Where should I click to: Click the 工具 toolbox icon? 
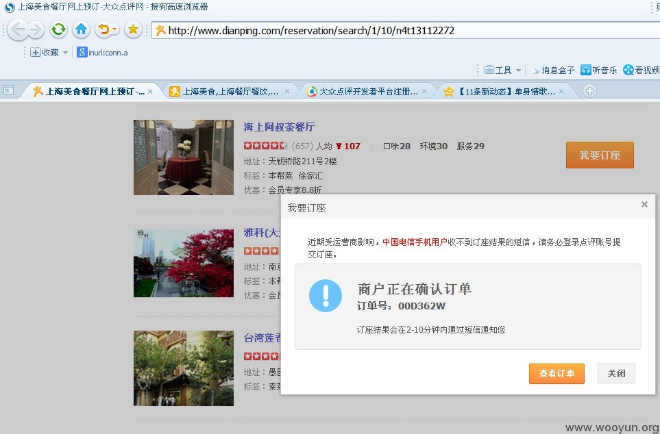(x=489, y=70)
